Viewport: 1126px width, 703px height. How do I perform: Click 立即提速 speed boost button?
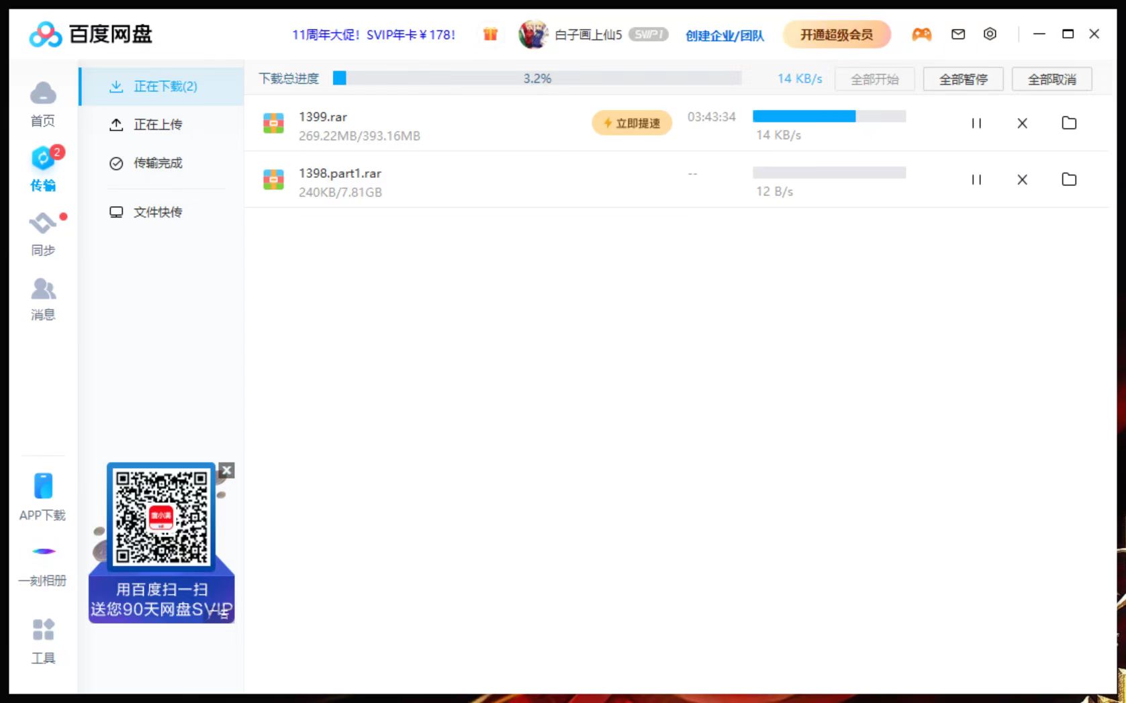point(632,124)
